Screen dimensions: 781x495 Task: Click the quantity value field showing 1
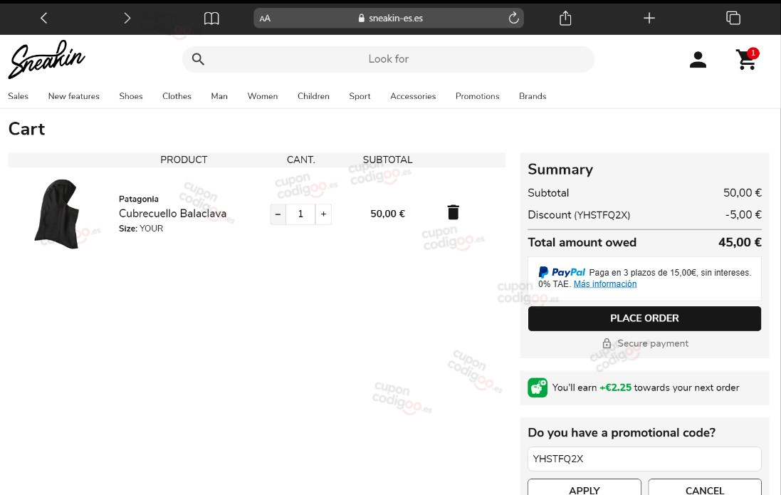[x=300, y=214]
